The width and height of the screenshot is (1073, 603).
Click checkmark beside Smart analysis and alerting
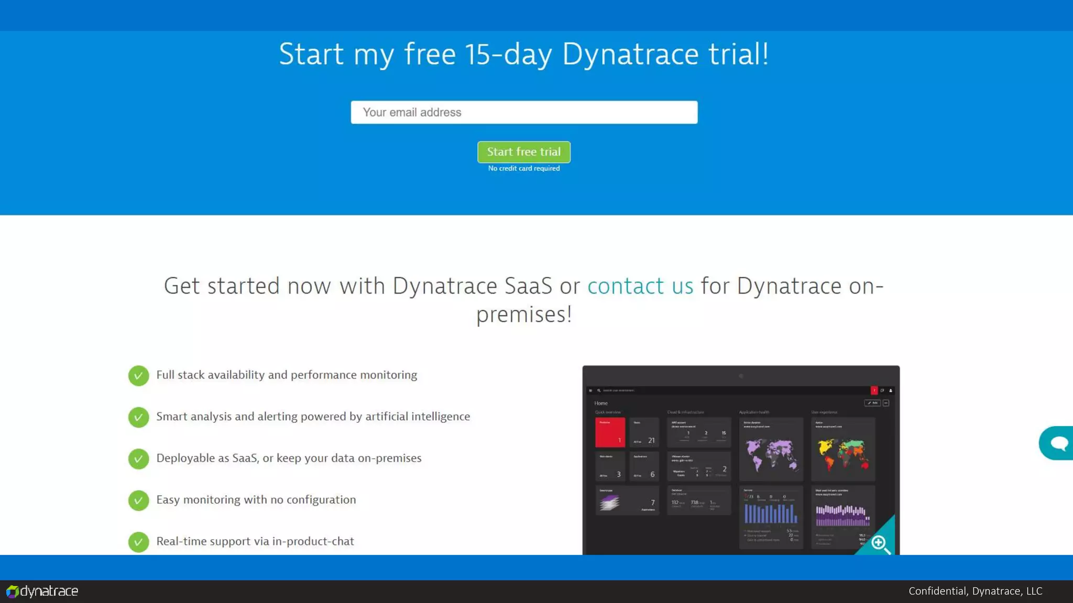(138, 417)
